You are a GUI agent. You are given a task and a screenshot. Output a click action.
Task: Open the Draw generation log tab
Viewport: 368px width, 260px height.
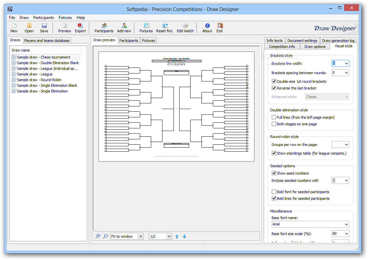338,41
